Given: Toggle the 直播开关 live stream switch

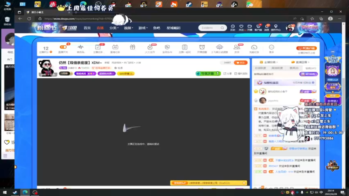Looking at the screenshot, I should tap(63, 47).
